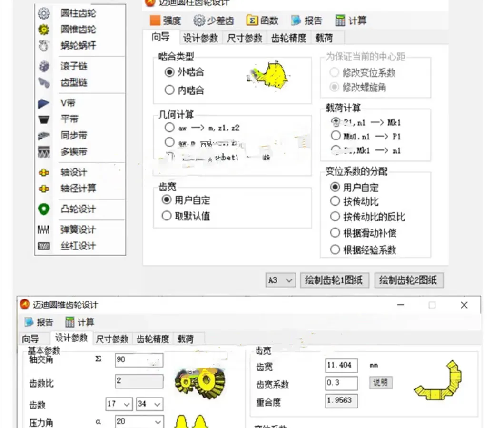Click 报告 report icon in bevel gear window

(x=29, y=322)
